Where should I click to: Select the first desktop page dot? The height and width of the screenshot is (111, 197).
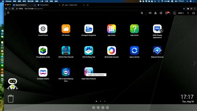96,101
